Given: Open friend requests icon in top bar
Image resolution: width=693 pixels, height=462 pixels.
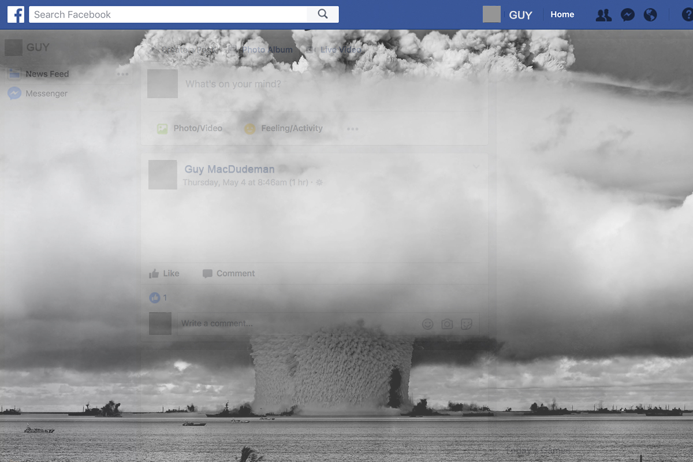Looking at the screenshot, I should 603,15.
